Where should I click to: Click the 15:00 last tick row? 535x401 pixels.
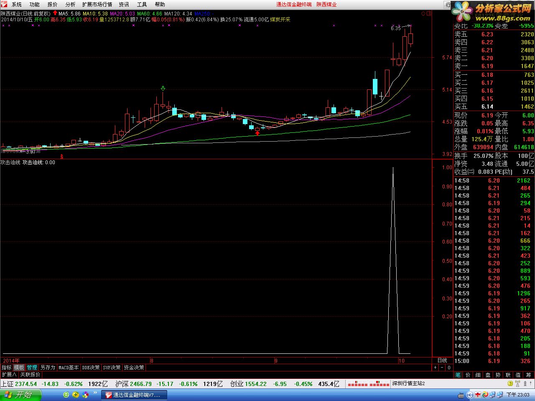(494, 361)
